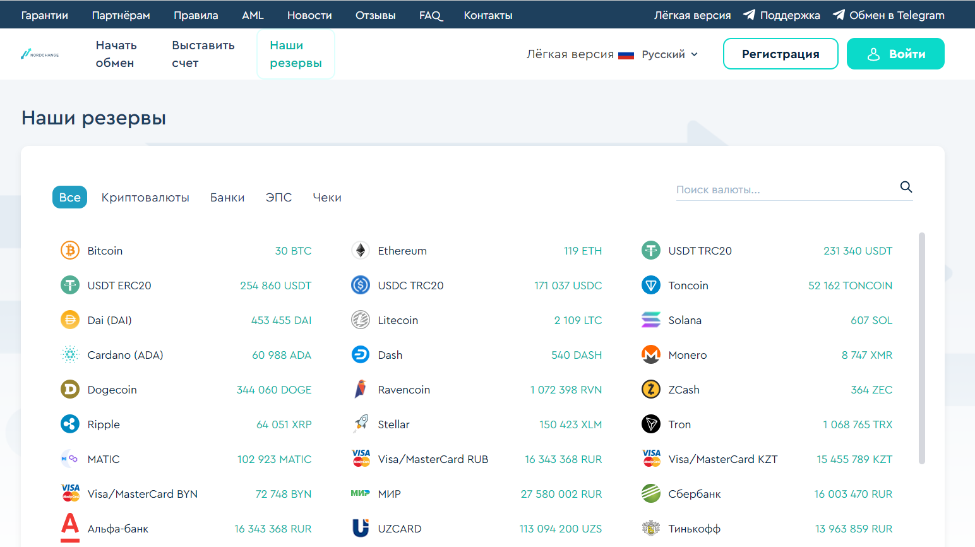Viewport: 975px width, 547px height.
Task: Click the 52 162 TONCOIN amount
Action: pyautogui.click(x=850, y=286)
